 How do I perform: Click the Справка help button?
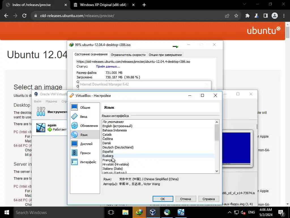209,199
